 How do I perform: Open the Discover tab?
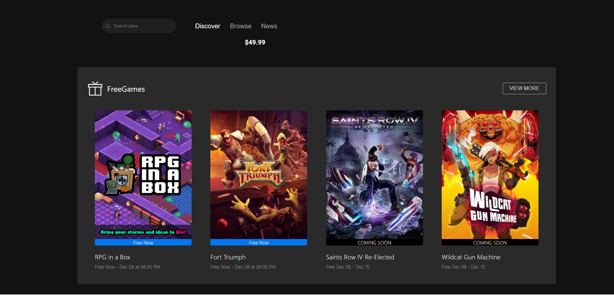click(x=207, y=26)
